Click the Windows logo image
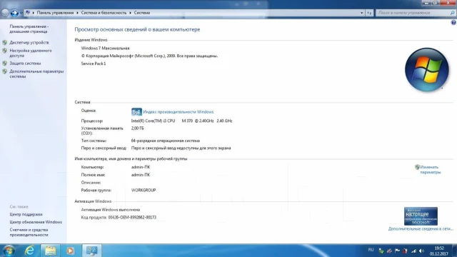Viewport: 457px width, 257px height. click(x=427, y=70)
